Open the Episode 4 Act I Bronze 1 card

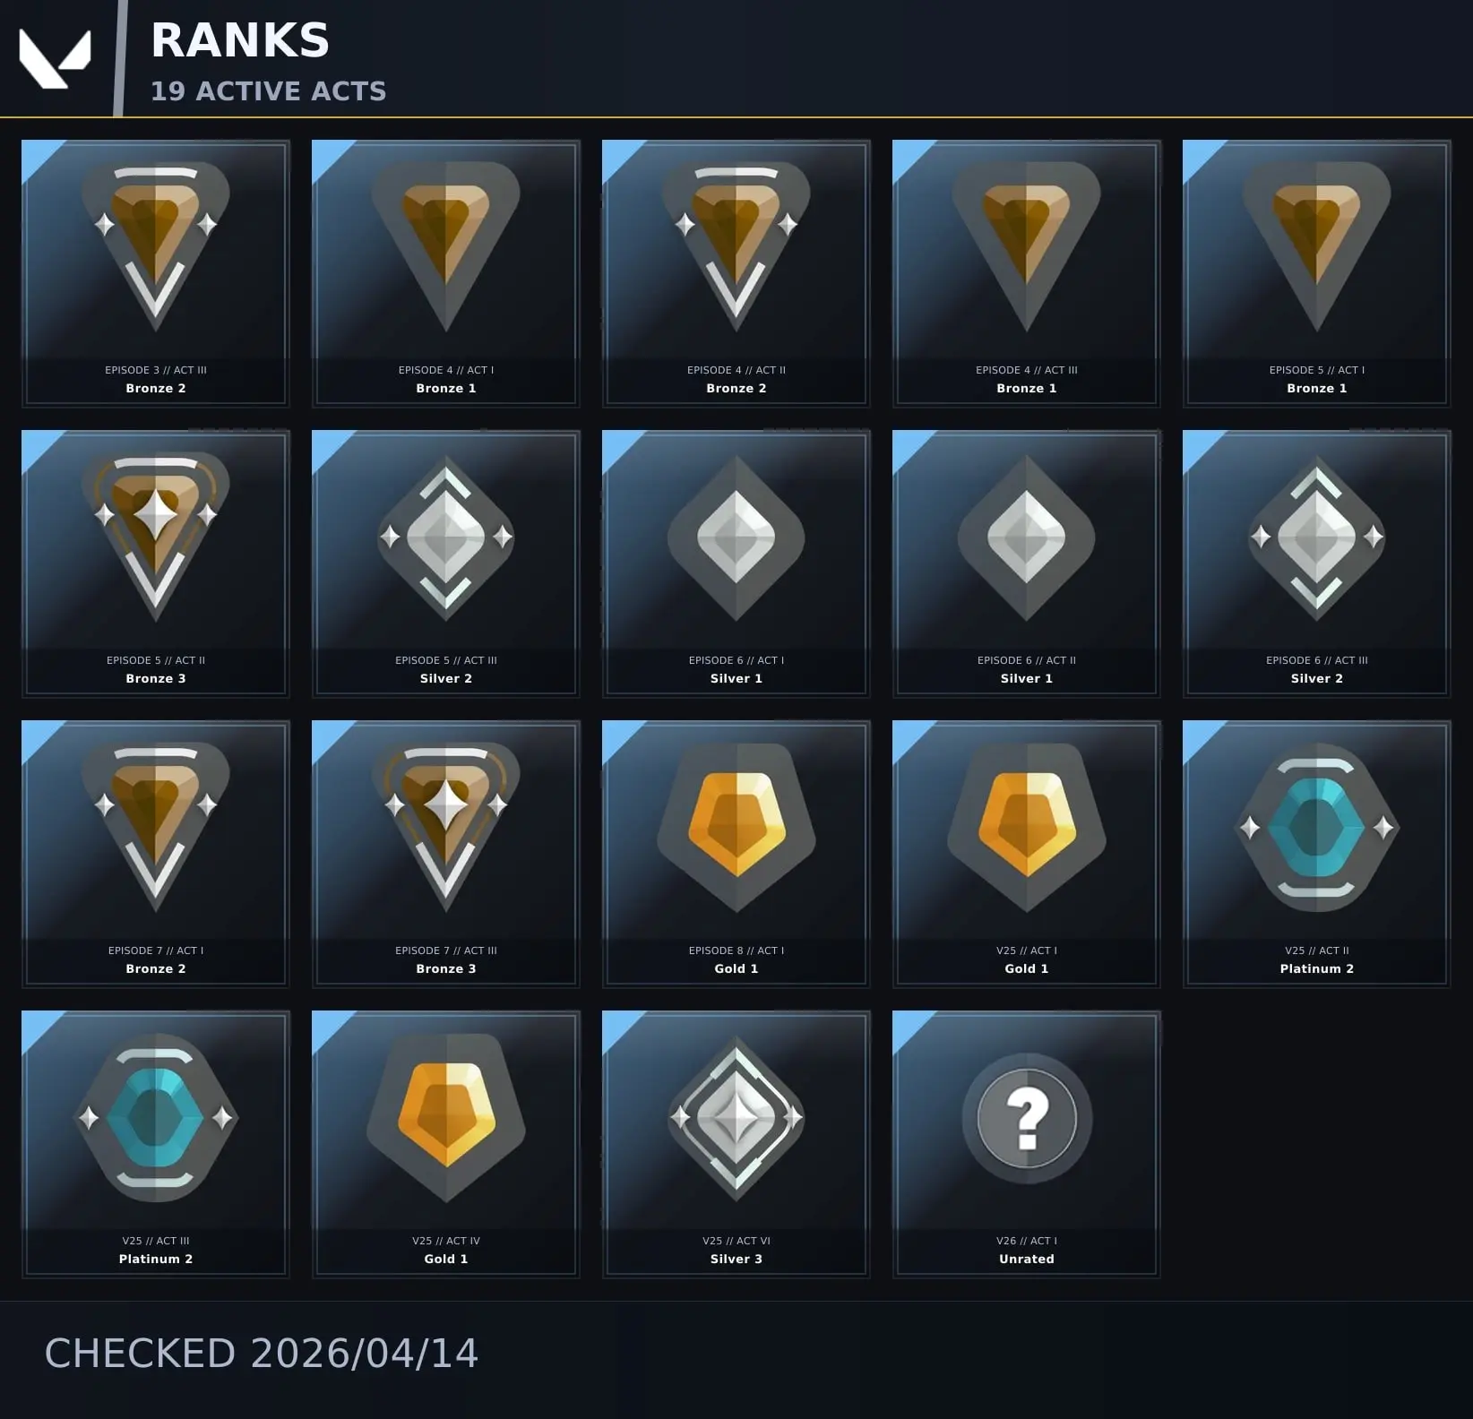(x=446, y=273)
